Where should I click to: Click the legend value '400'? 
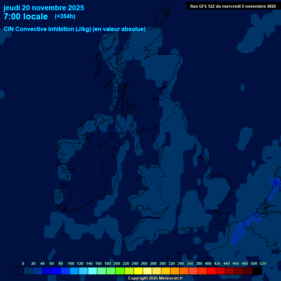pyautogui.click(x=208, y=263)
